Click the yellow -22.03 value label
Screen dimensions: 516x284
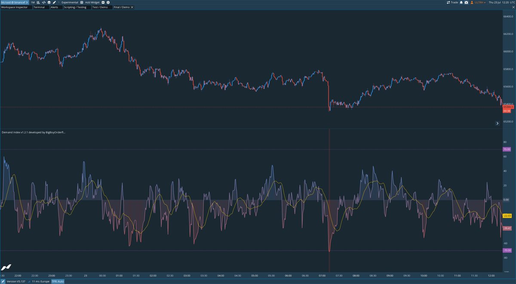507,216
